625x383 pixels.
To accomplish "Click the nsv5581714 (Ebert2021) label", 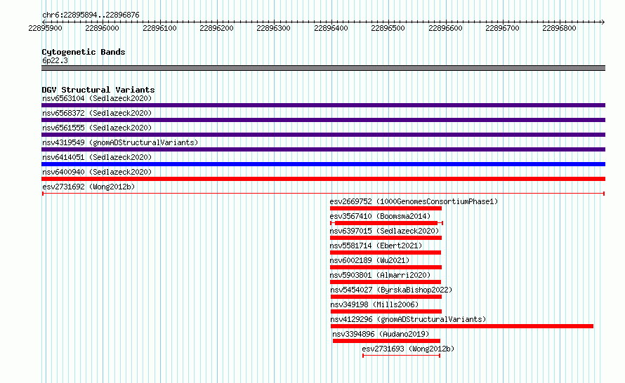I will coord(376,246).
